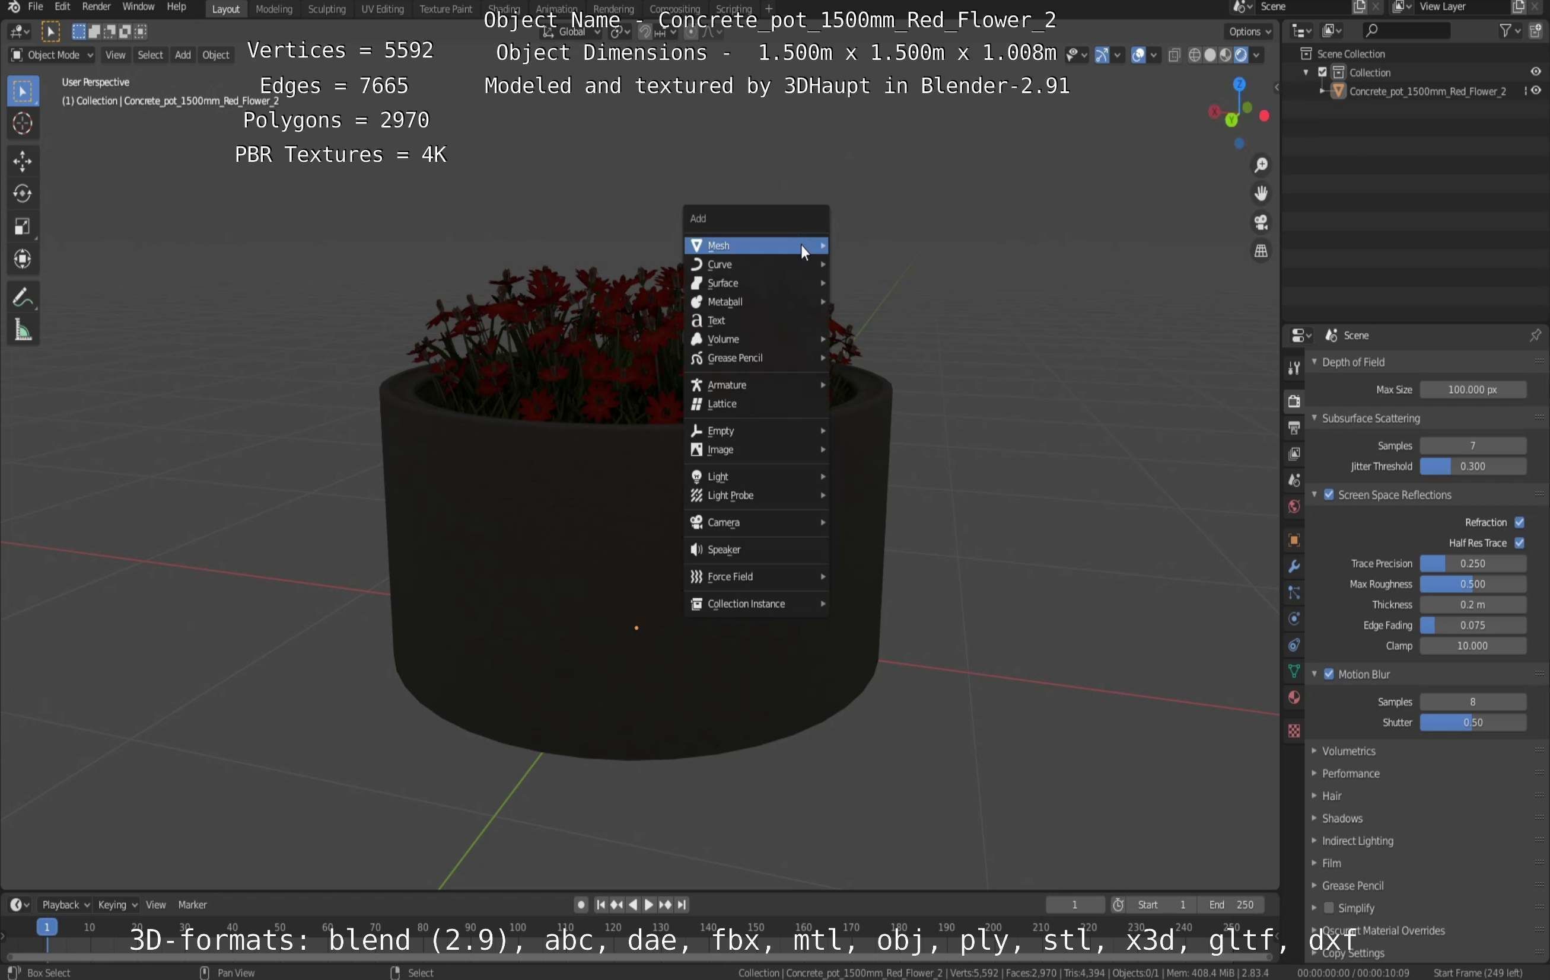Toggle Collection exclude checkbox in outliner
Viewport: 1550px width, 980px height.
click(x=1323, y=73)
